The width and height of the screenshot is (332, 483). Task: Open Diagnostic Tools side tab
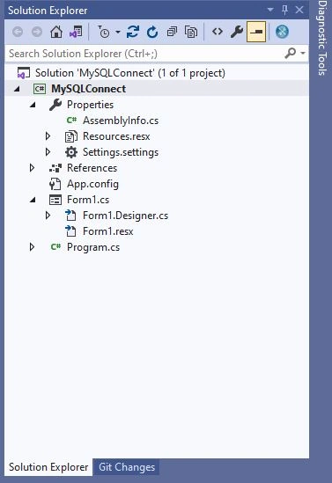(x=322, y=38)
